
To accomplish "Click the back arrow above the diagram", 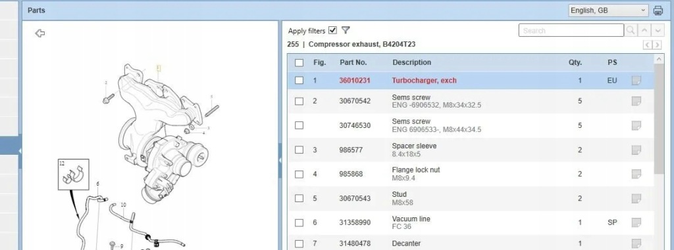I will [x=40, y=33].
